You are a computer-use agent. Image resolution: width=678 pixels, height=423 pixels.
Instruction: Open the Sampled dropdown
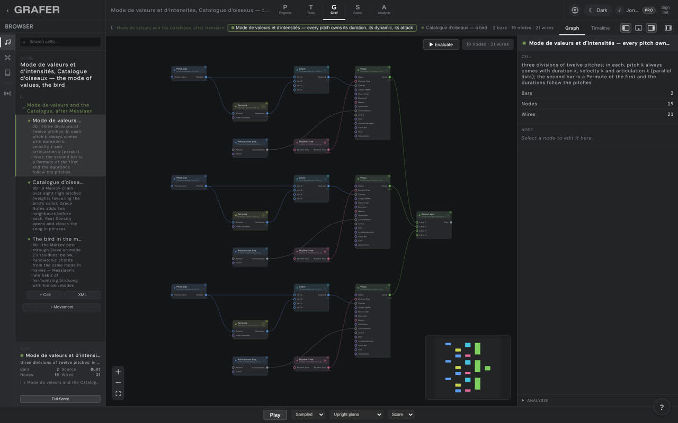308,415
